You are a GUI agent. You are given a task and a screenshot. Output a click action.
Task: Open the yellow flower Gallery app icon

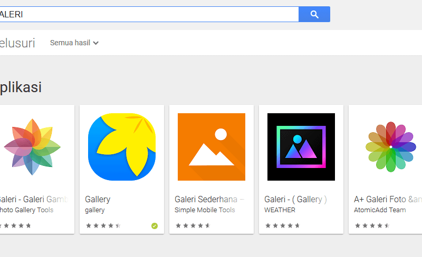click(x=122, y=147)
